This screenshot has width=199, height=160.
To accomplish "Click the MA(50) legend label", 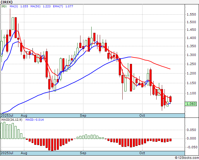I will pos(35,6).
